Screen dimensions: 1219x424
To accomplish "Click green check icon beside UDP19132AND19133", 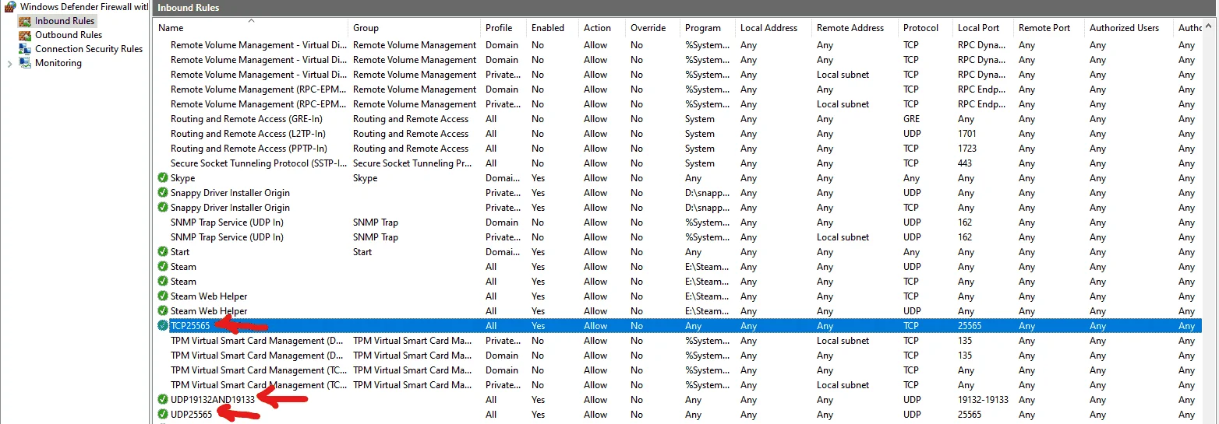I will pos(162,400).
